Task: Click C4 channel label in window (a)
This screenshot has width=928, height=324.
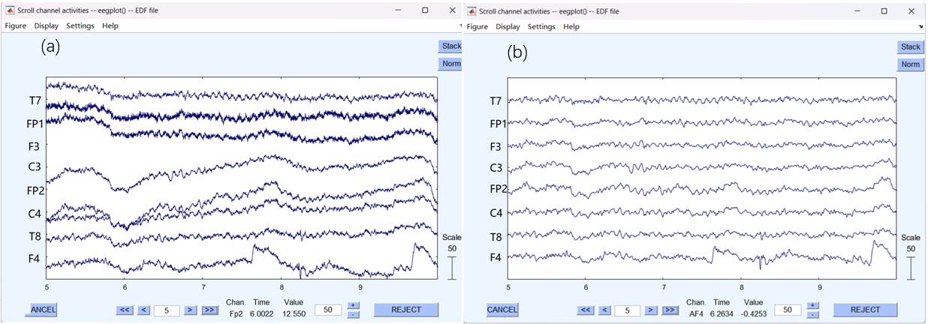Action: 35,213
